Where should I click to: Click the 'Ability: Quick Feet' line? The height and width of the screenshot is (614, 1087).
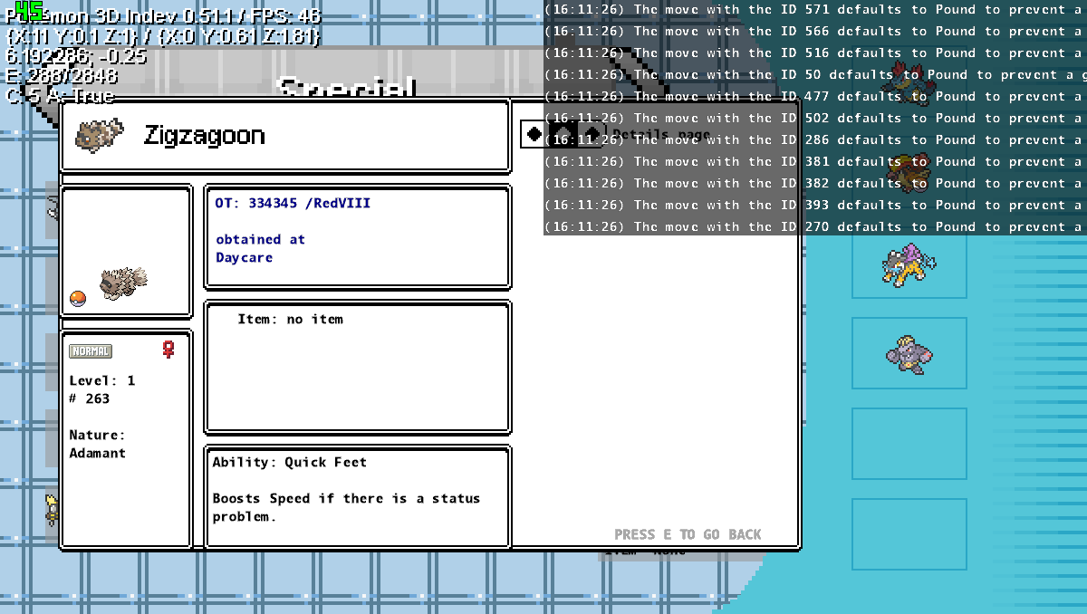(290, 463)
